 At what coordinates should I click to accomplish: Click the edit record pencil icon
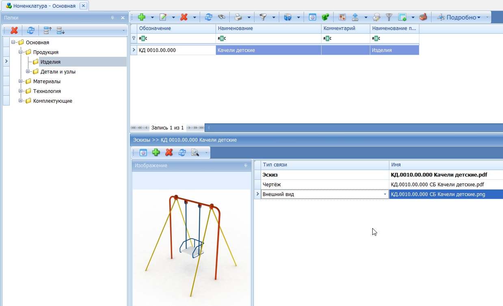163,17
